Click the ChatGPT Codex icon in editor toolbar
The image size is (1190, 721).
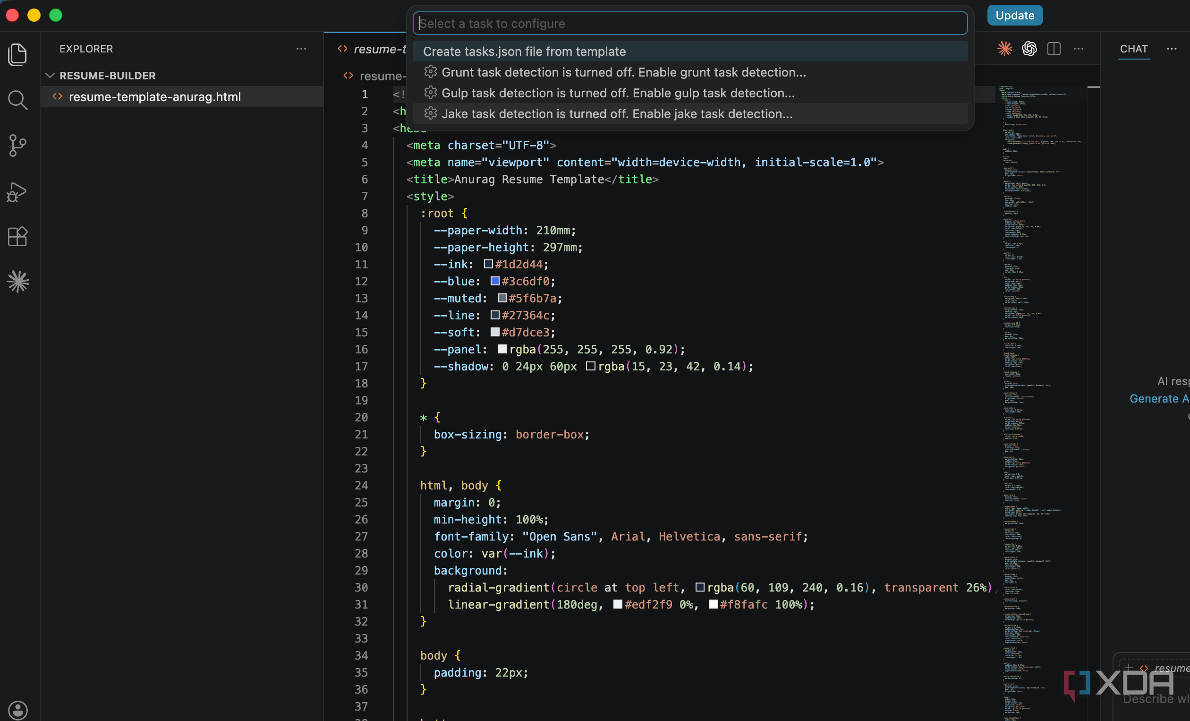pyautogui.click(x=1029, y=48)
